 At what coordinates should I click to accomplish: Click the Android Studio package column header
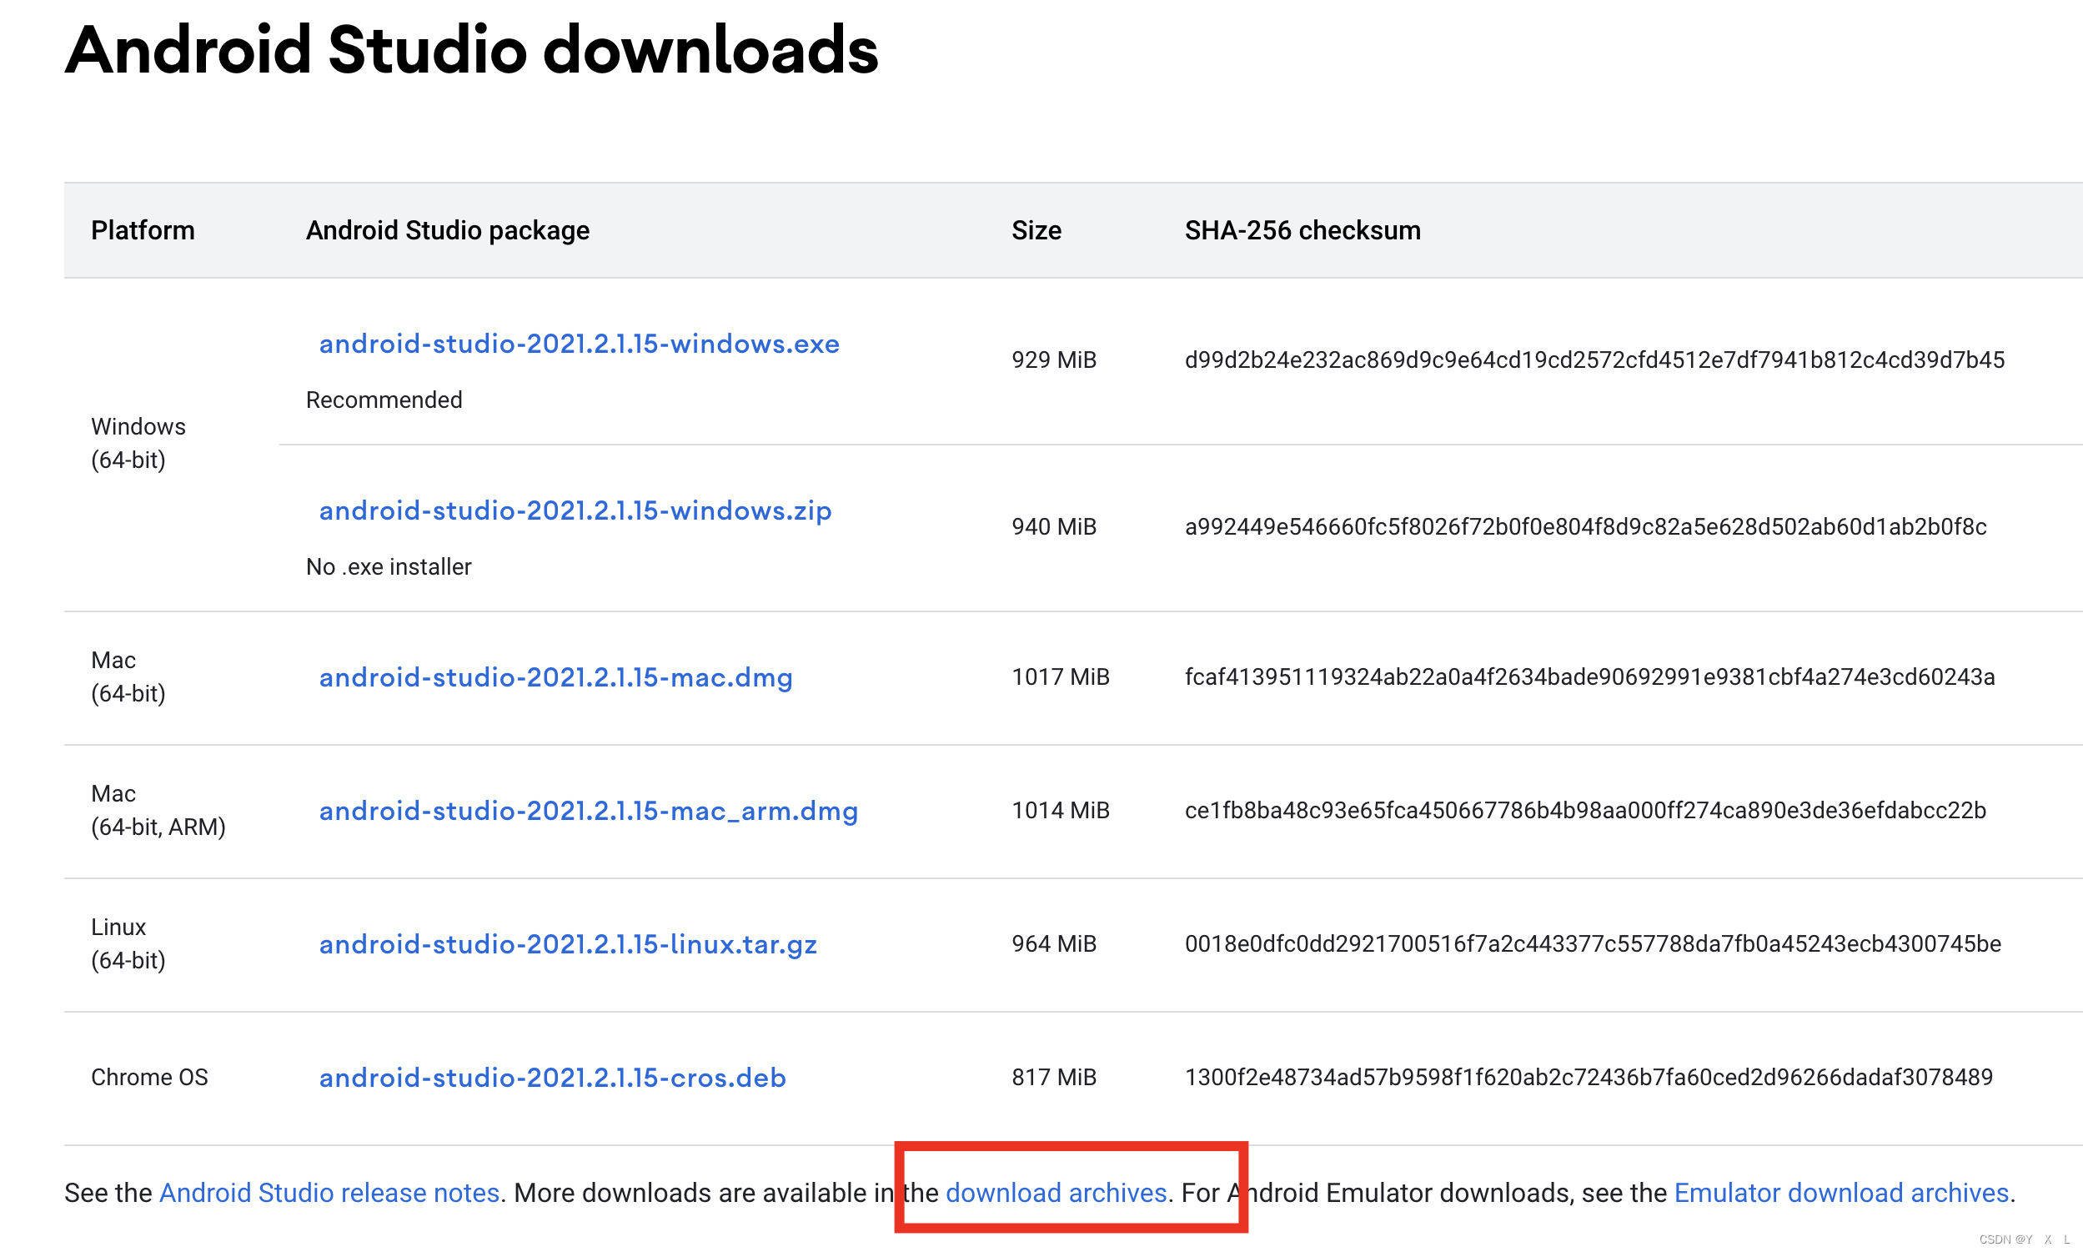point(447,230)
